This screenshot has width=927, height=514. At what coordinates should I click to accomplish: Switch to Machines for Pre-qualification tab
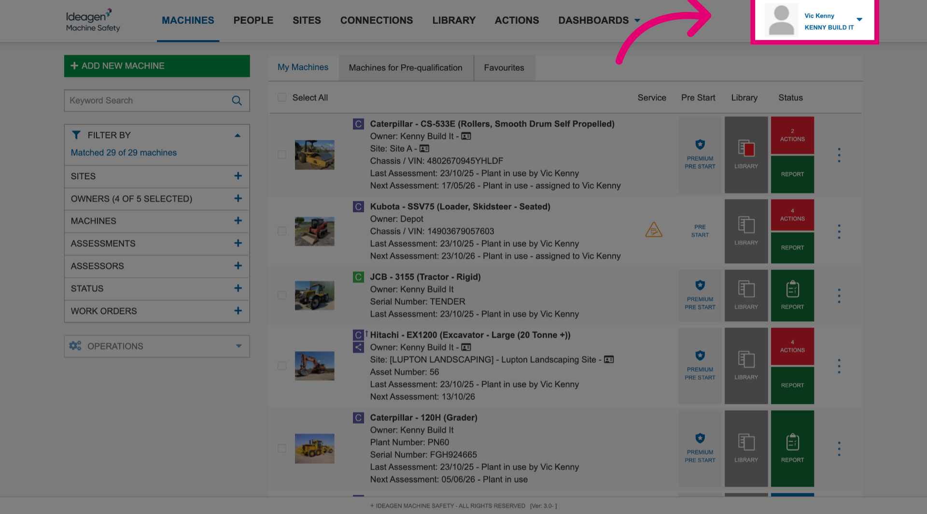pos(406,68)
